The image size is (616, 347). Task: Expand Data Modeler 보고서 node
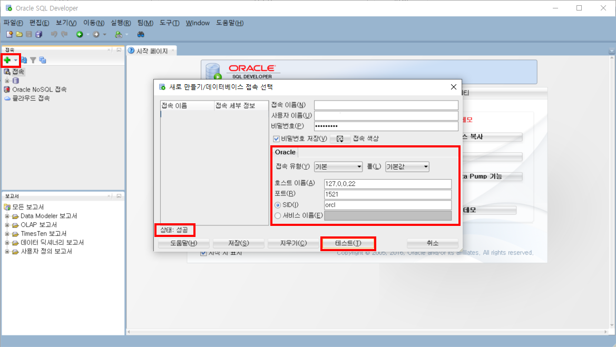click(7, 216)
